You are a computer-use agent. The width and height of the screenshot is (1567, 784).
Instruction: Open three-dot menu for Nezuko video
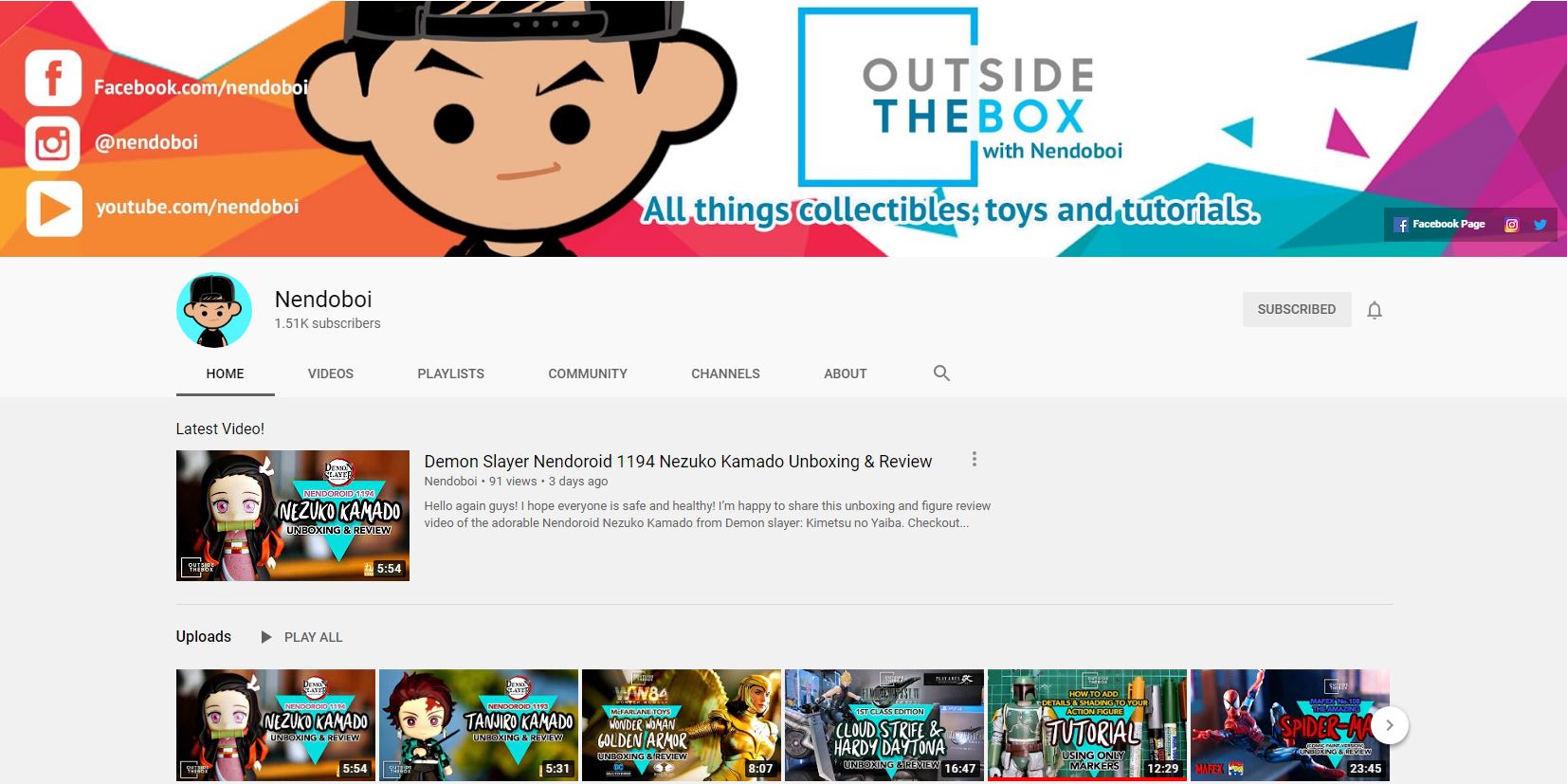[x=974, y=460]
